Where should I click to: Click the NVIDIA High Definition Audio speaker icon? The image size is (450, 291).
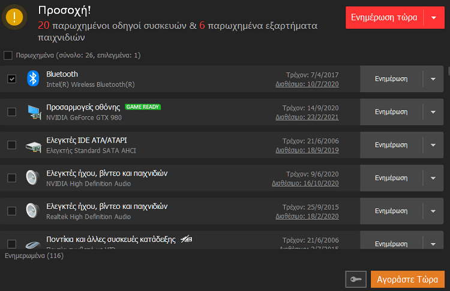pos(32,178)
